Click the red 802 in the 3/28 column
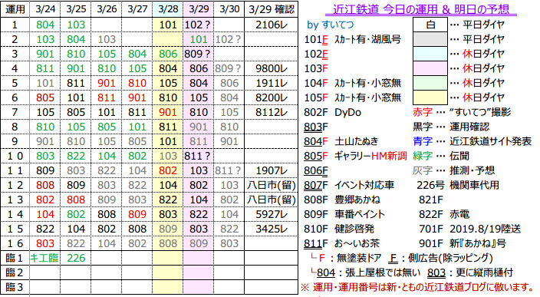The image size is (540, 297). 168,170
